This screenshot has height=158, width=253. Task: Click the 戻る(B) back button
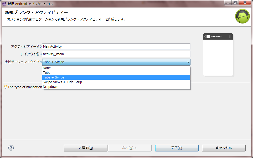coord(86,148)
